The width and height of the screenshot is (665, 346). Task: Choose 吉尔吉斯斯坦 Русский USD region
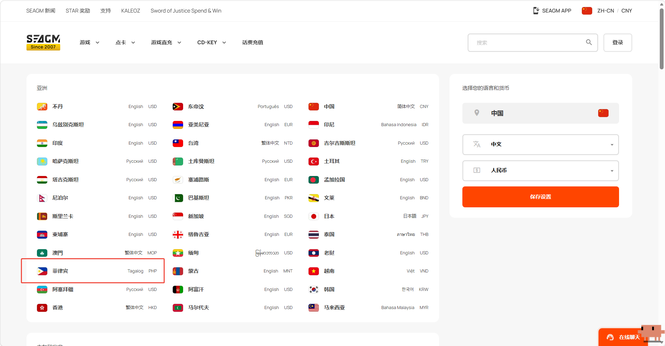pos(368,143)
